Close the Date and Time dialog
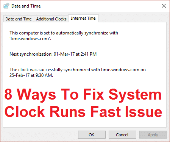This screenshot has height=142, width=170. (x=164, y=6)
